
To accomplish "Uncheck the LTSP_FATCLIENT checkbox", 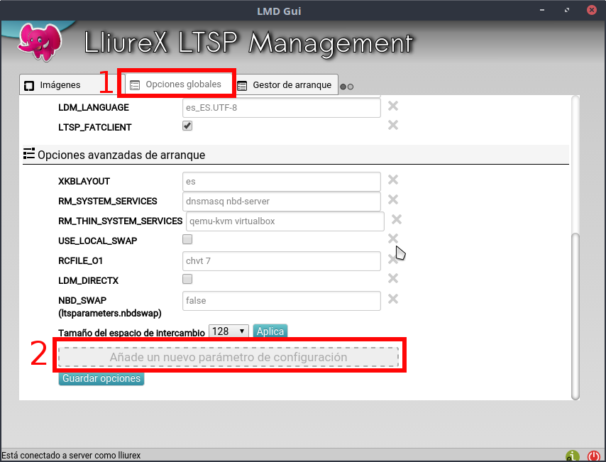I will pyautogui.click(x=187, y=126).
